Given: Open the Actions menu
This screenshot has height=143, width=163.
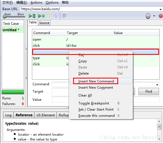Looking at the screenshot, I should pyautogui.click(x=36, y=3).
